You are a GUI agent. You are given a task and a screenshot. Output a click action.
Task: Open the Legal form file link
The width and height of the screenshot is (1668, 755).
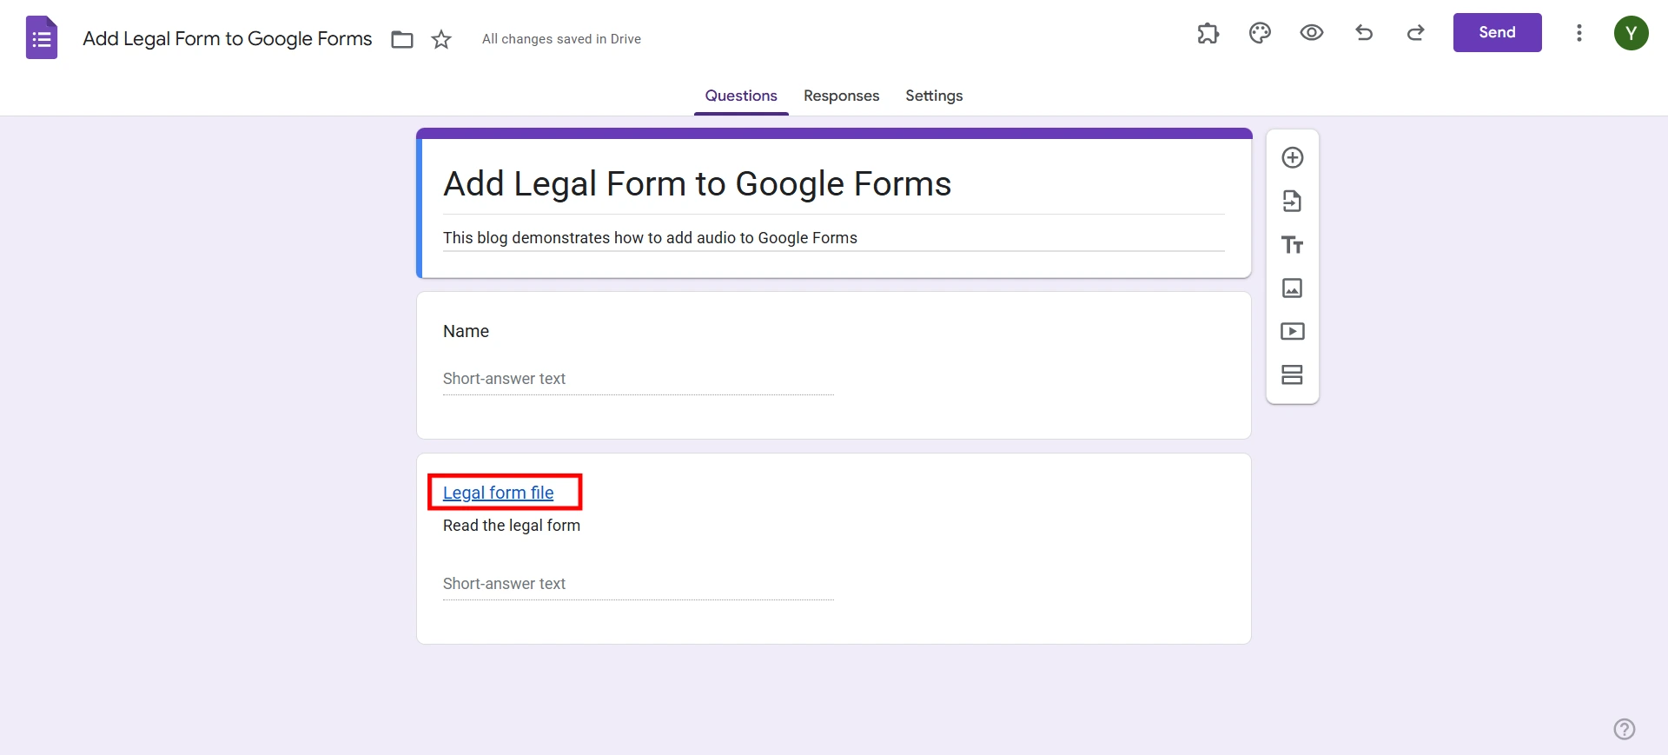click(499, 493)
